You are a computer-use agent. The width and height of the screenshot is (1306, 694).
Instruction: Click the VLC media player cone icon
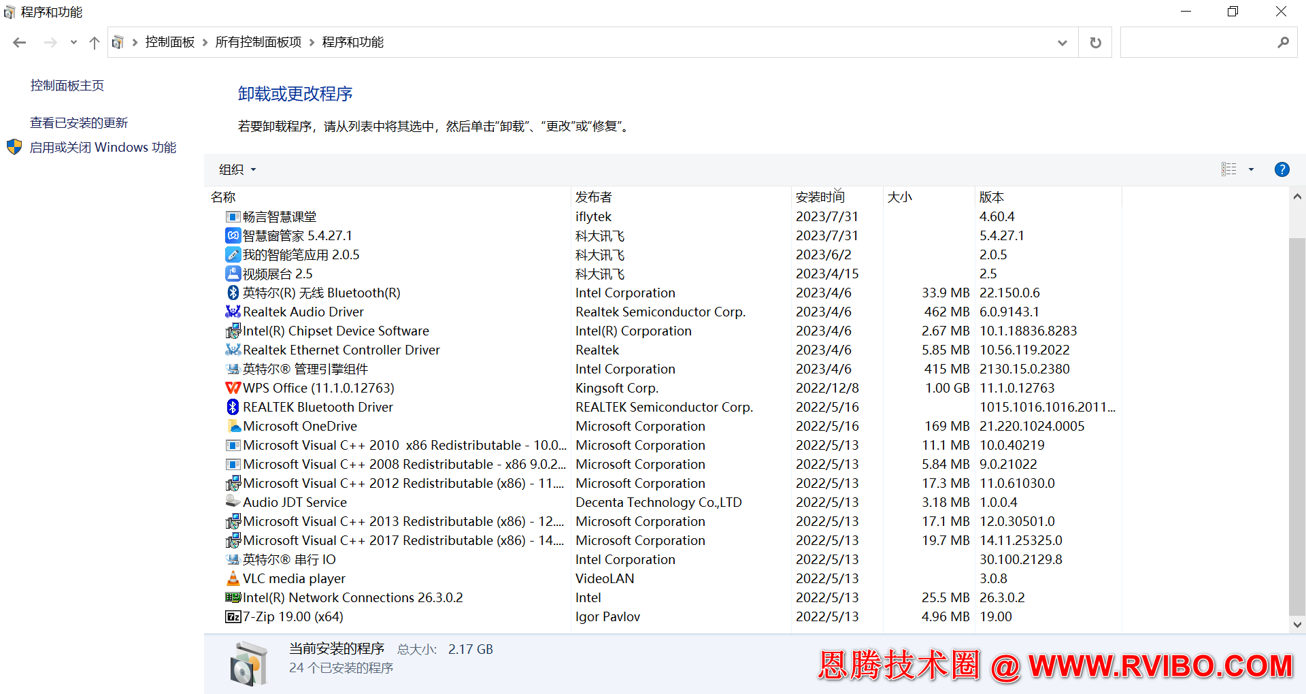pyautogui.click(x=233, y=578)
